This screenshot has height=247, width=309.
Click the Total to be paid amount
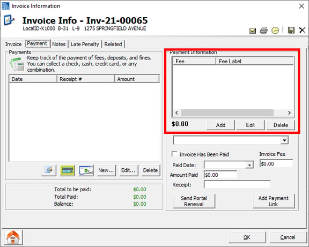139,189
